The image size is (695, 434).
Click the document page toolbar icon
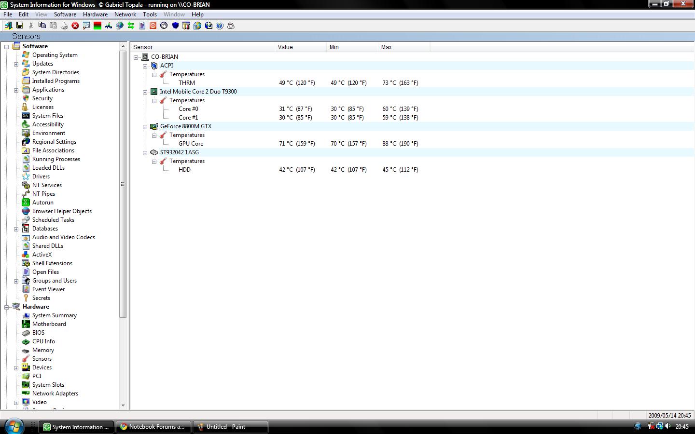point(142,26)
